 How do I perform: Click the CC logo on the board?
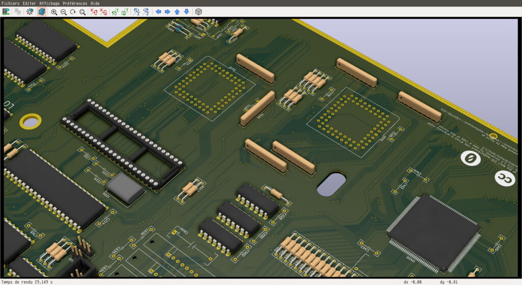click(x=505, y=178)
